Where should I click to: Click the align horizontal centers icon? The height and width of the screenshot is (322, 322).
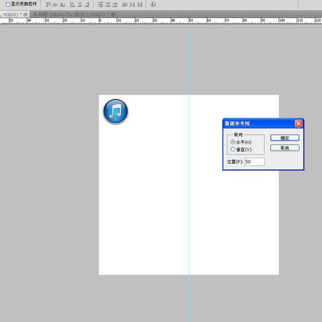coord(80,4)
